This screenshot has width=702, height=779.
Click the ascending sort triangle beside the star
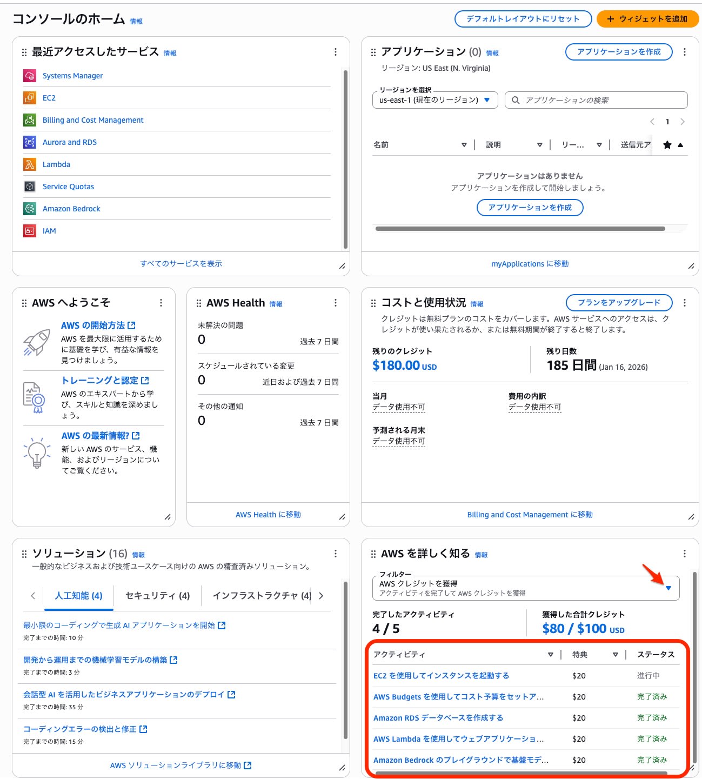[x=680, y=145]
